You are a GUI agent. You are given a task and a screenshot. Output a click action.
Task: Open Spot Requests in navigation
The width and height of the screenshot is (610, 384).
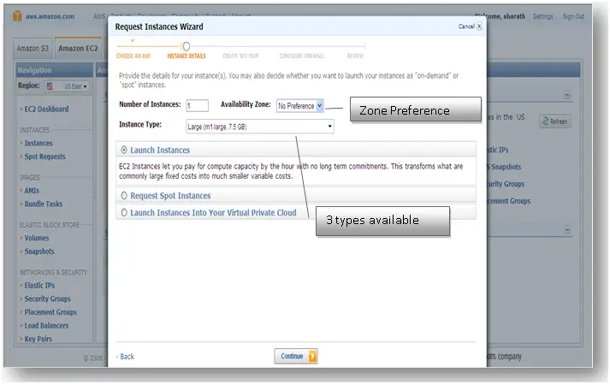click(x=44, y=157)
